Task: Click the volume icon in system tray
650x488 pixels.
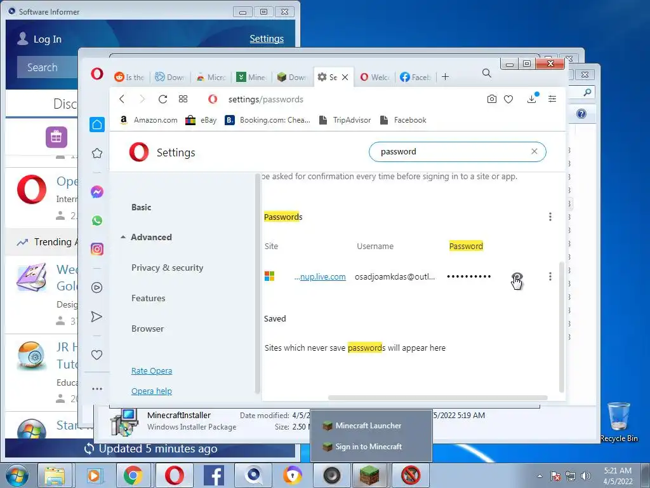Action: tap(586, 476)
